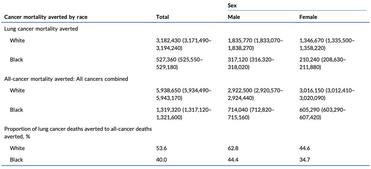Click the Total column header
Screen dimensions: 371x169
click(163, 17)
